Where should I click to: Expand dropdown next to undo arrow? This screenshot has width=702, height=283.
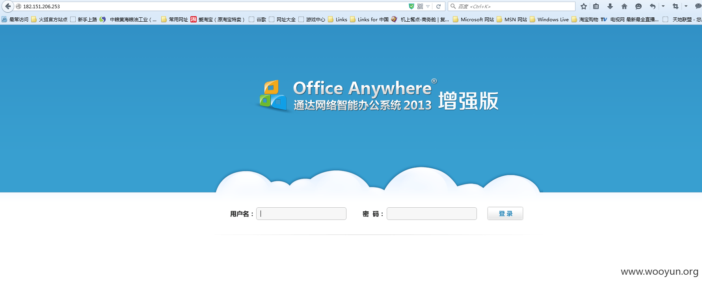pyautogui.click(x=663, y=6)
